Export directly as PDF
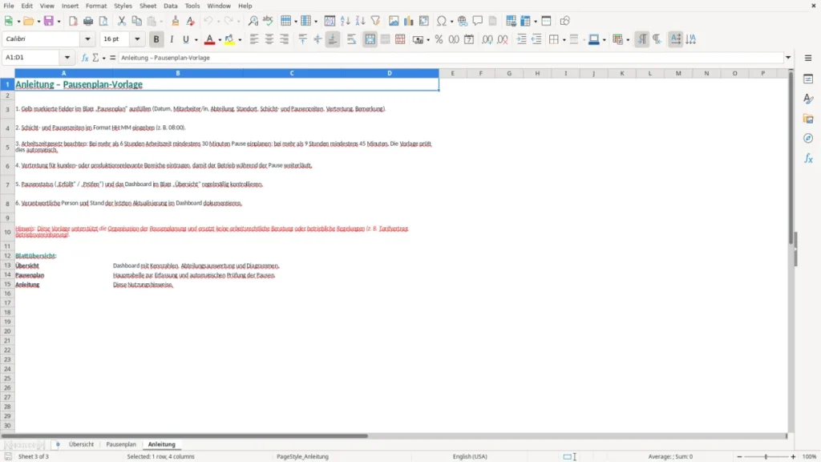 pos(73,21)
